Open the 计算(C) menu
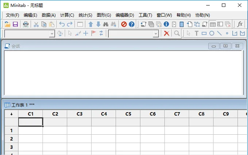248x155 pixels. tap(67, 15)
